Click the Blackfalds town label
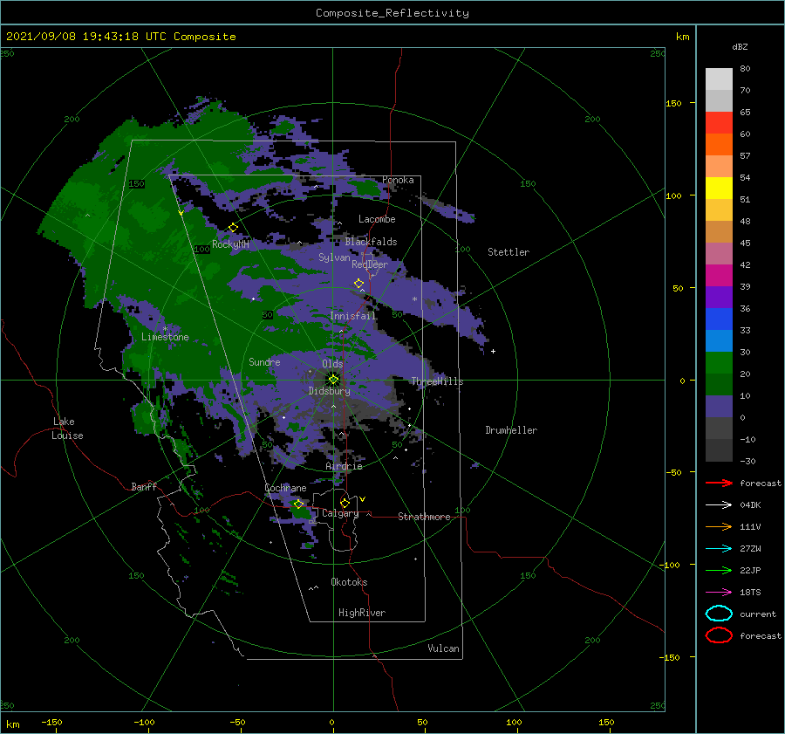 (371, 242)
